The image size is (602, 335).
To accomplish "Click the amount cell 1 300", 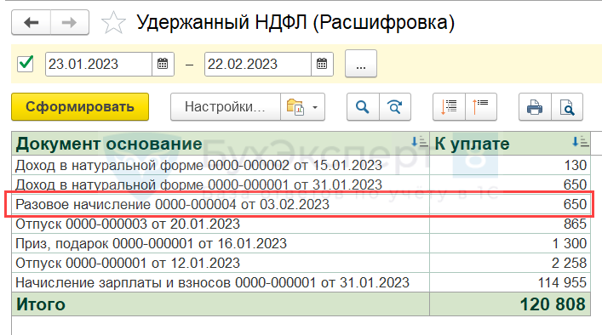I will 510,243.
